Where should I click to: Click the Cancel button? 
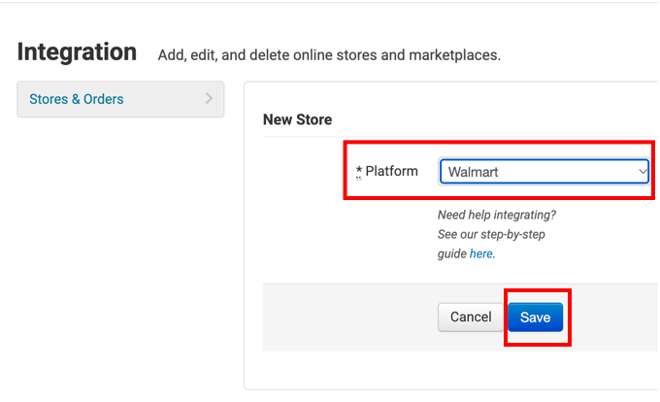(471, 317)
